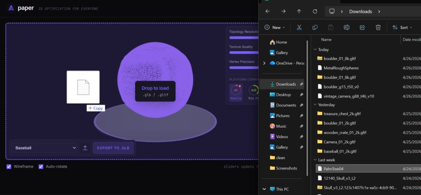Click the Delete trash icon
The width and height of the screenshot is (421, 195).
tap(378, 27)
